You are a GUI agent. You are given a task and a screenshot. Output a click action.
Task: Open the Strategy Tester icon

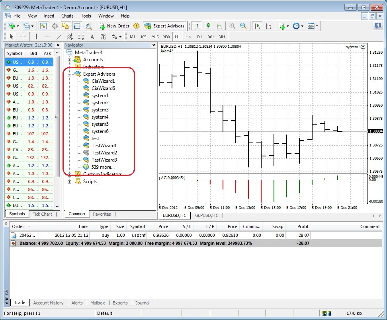[88, 26]
